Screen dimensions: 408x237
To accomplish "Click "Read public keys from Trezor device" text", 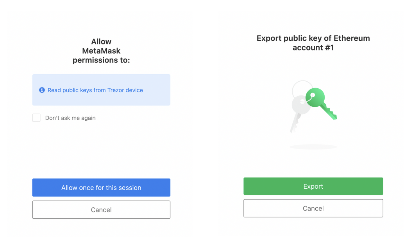I will click(95, 90).
